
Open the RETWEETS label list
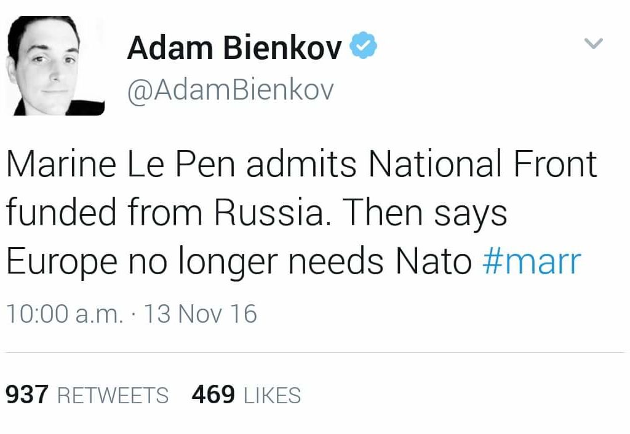click(x=113, y=395)
